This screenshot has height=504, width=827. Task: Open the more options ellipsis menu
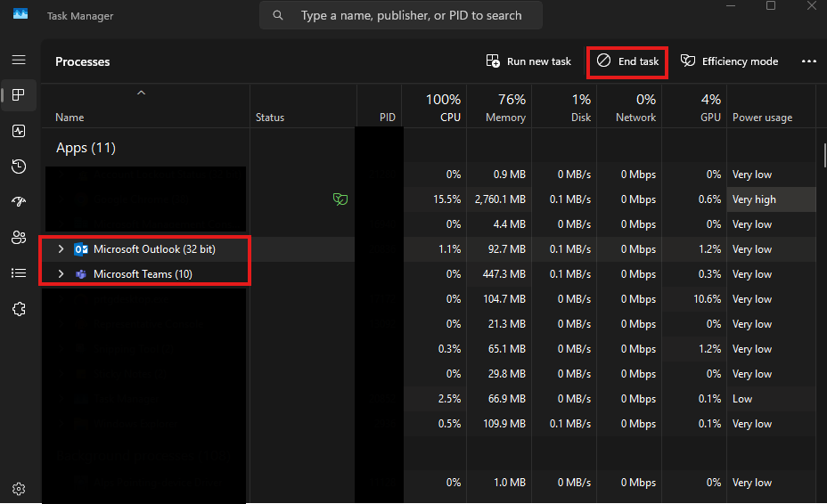coord(808,61)
